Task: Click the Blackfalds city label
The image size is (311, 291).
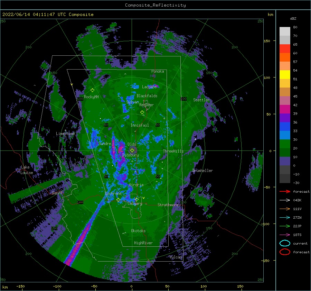Action: pos(147,96)
